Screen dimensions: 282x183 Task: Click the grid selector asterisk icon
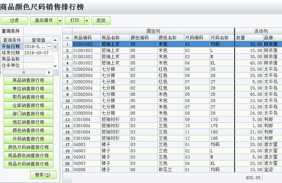tap(67, 38)
